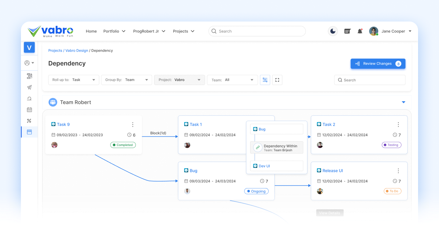Toggle dark mode moon icon
This screenshot has height=227, width=439.
point(332,31)
